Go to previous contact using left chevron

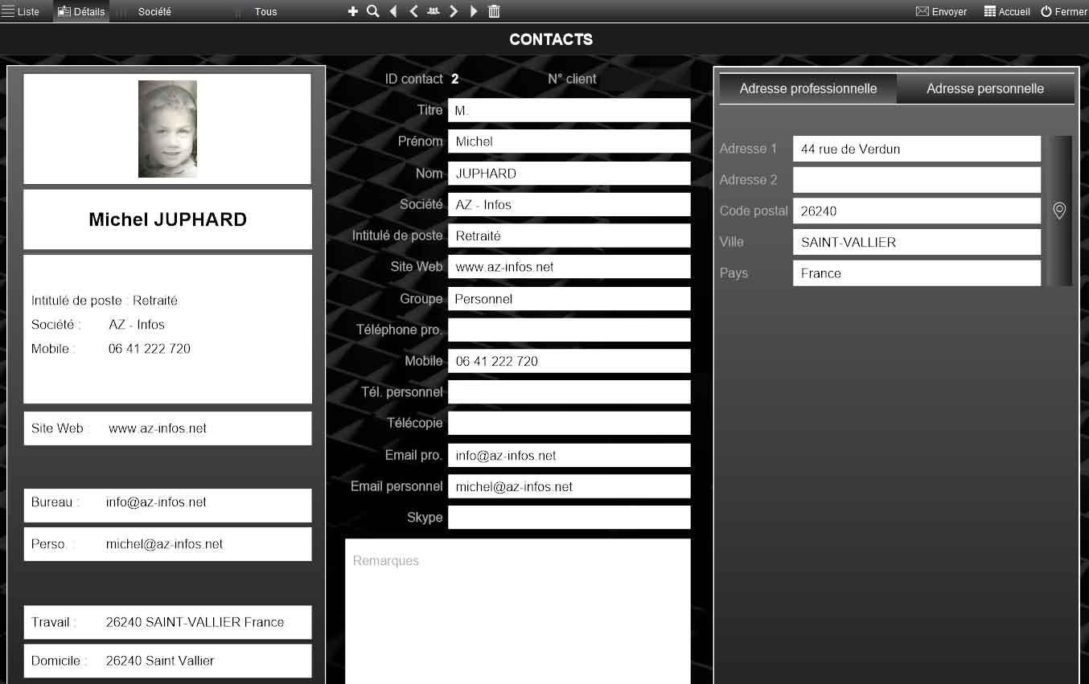tap(413, 11)
